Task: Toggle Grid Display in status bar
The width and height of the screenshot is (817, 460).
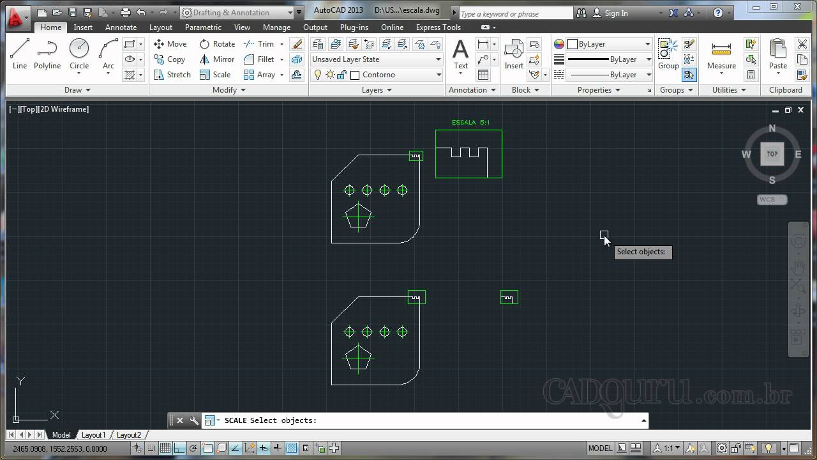Action: (x=165, y=448)
